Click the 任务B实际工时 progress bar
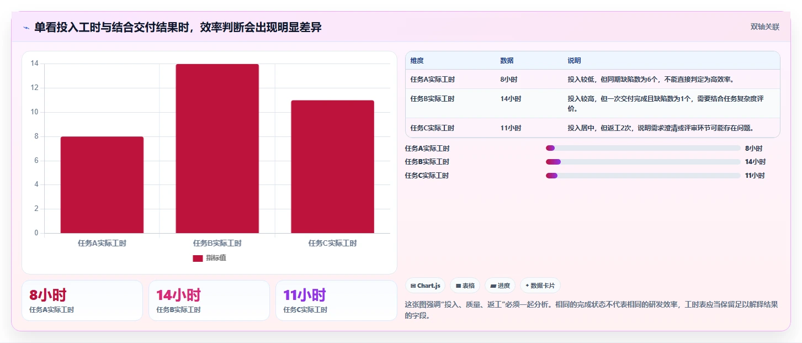Viewport: 802px width, 343px height. [x=643, y=162]
